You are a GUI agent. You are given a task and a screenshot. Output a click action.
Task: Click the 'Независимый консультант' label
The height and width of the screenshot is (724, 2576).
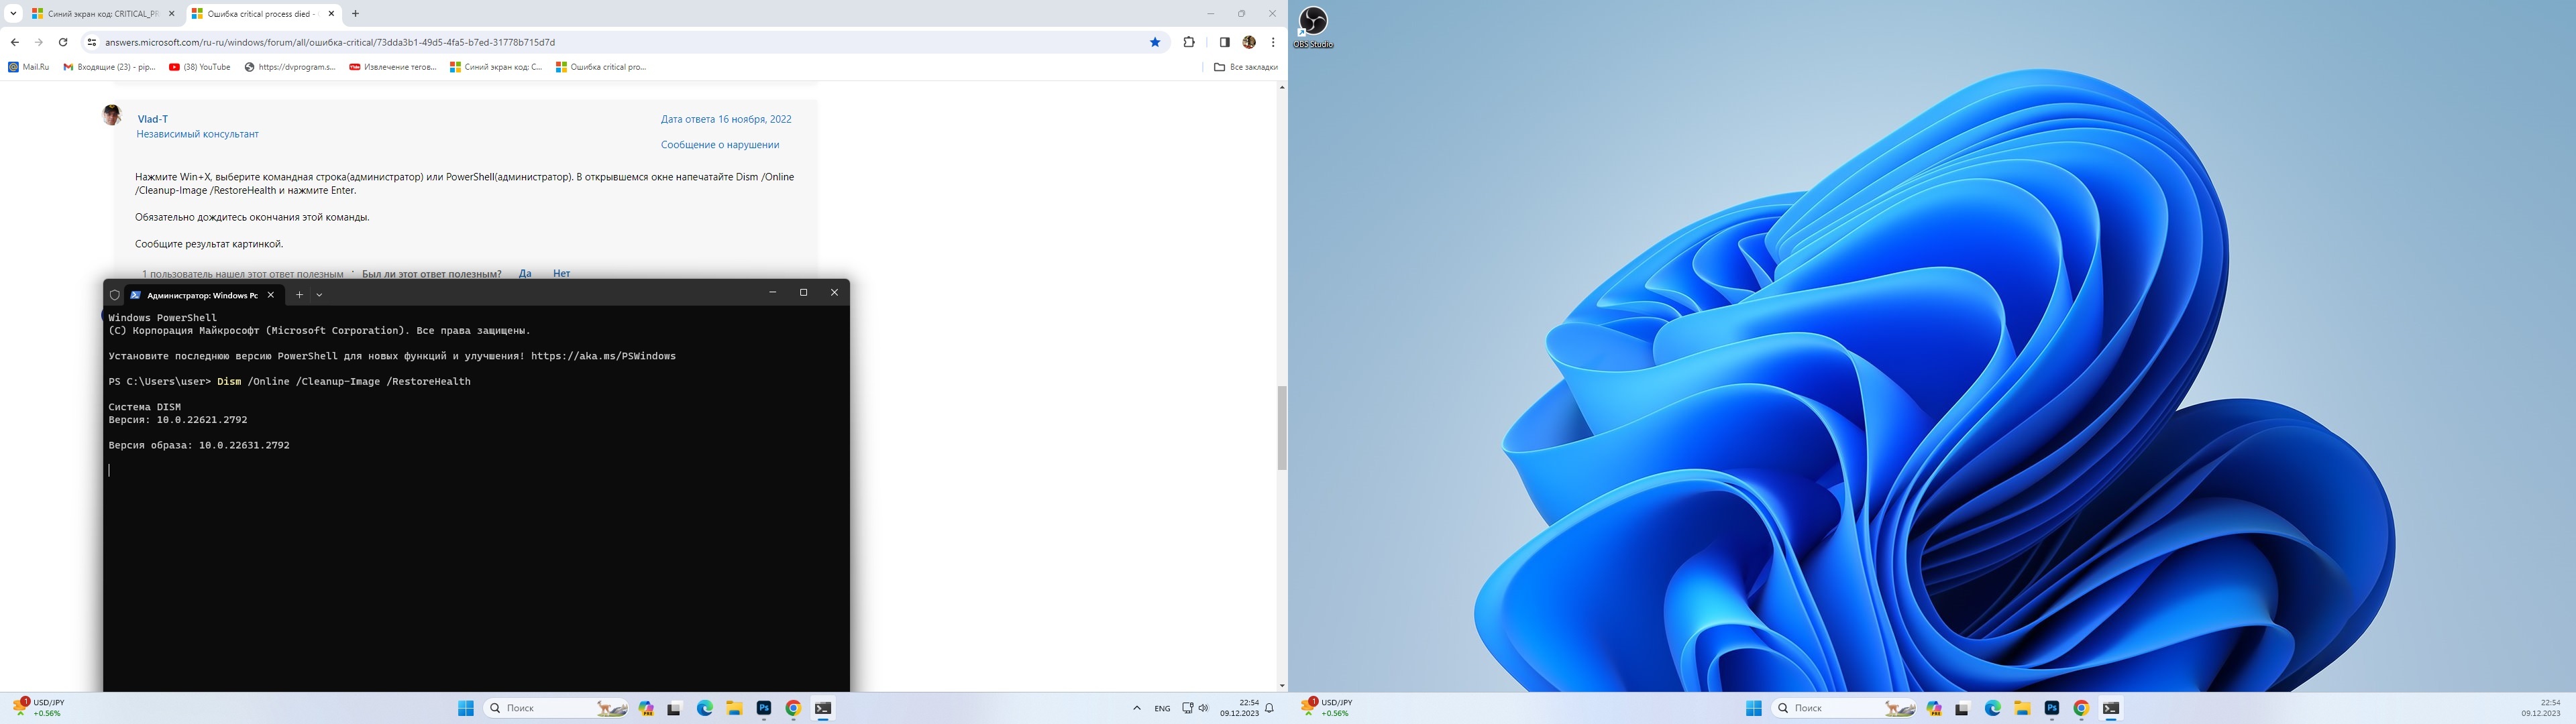197,134
